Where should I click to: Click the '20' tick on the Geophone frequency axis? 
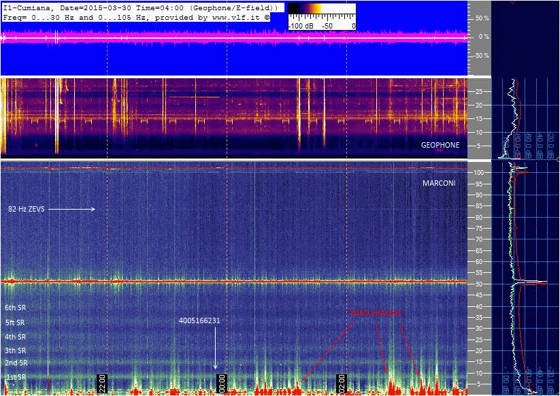[x=479, y=105]
